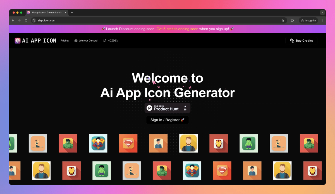Click the Incognito indicator
Screen dimensions: 335x194
(x=308, y=20)
